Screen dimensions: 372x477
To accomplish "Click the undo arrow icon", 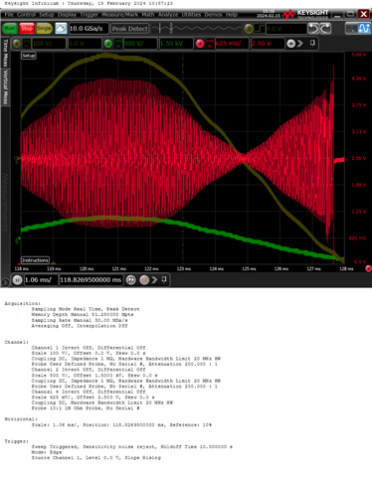I will [313, 29].
